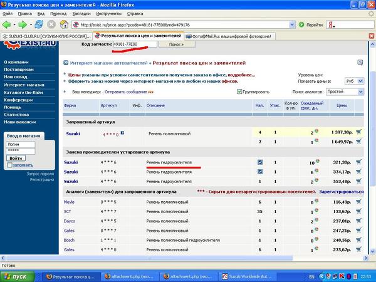This screenshot has height=282, width=376.
Task: Add Gates 247,21р. belt to cart
Action: [x=358, y=230]
